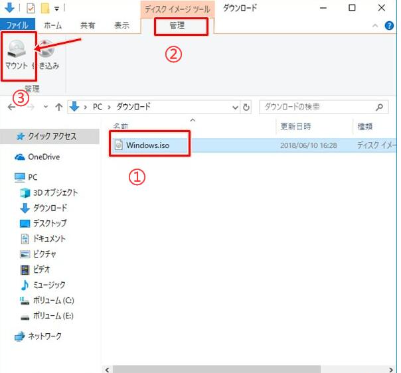The height and width of the screenshot is (373, 401).
Task: Select PC in navigation pane
Action: [x=26, y=177]
